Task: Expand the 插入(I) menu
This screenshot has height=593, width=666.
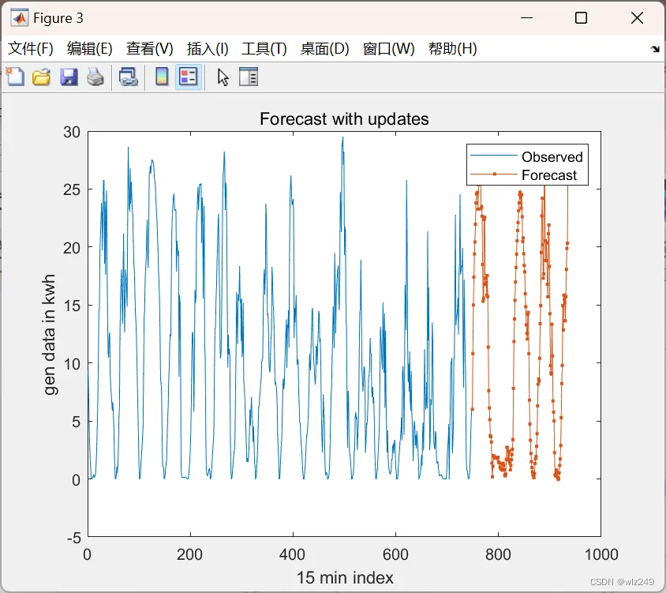Action: (x=208, y=48)
